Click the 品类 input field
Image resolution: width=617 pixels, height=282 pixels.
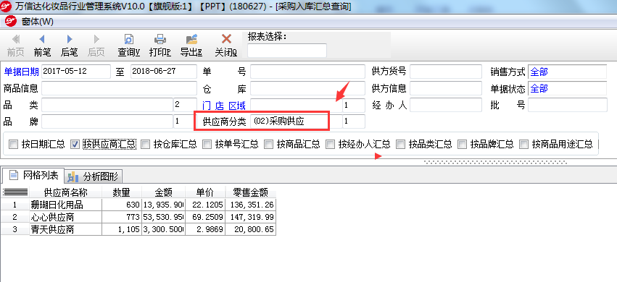[x=107, y=105]
